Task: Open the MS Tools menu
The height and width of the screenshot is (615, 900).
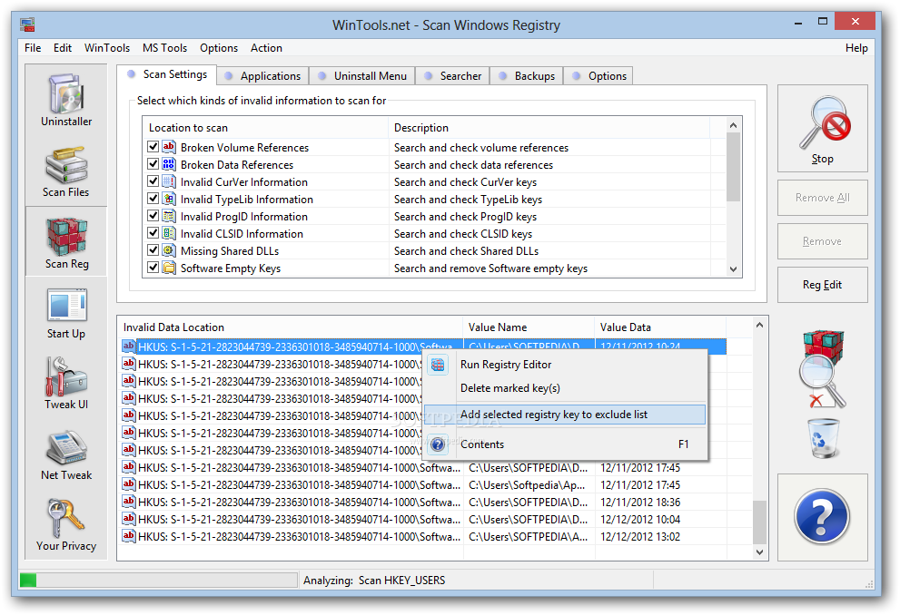Action: 164,47
